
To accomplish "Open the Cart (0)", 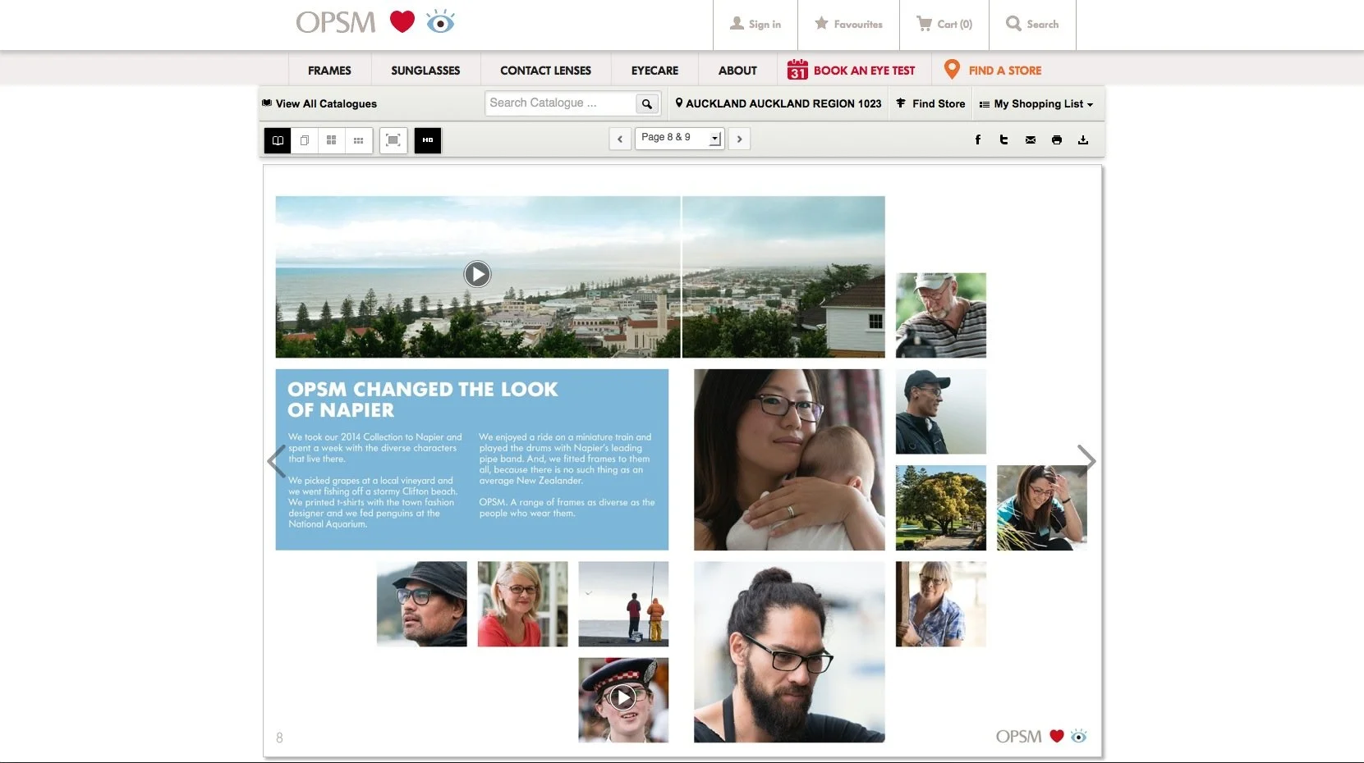I will pos(944,25).
